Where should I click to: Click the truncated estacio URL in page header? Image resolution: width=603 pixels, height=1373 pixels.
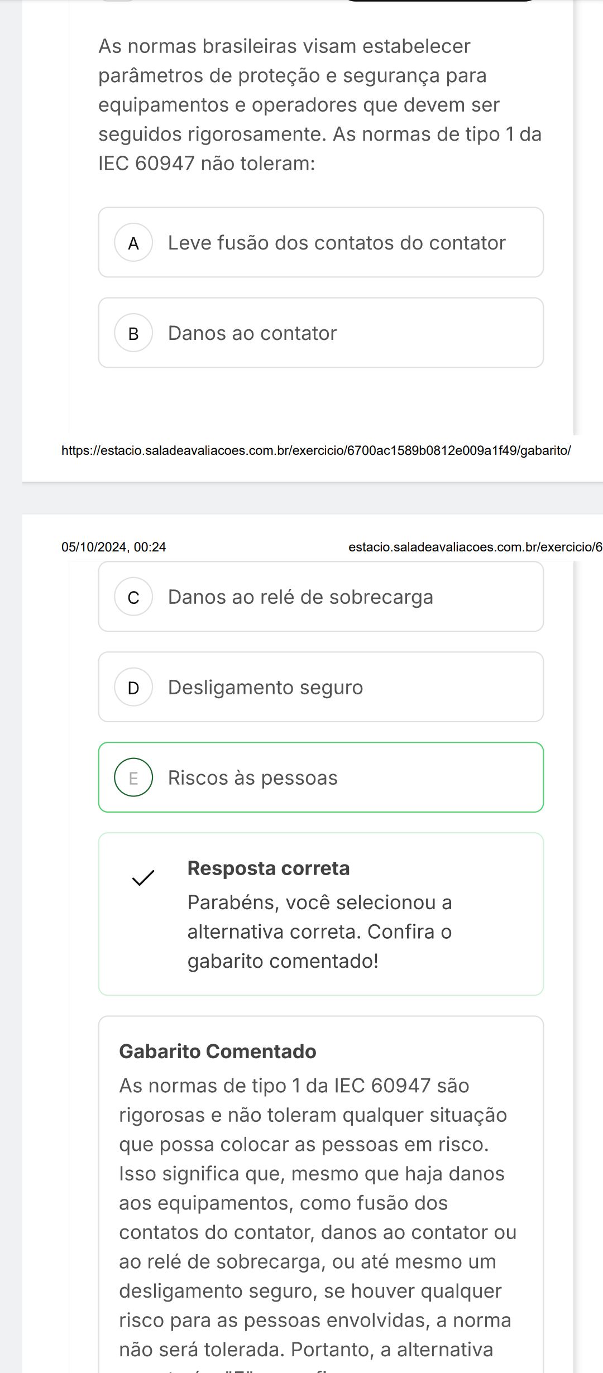tap(475, 547)
